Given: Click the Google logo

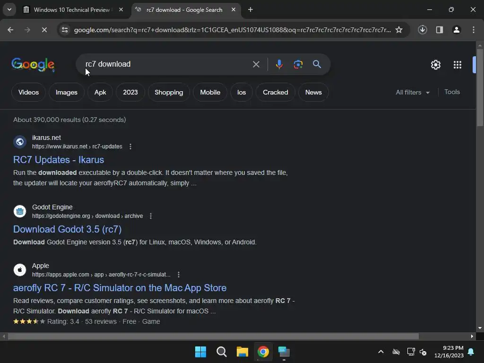Looking at the screenshot, I should pyautogui.click(x=33, y=64).
